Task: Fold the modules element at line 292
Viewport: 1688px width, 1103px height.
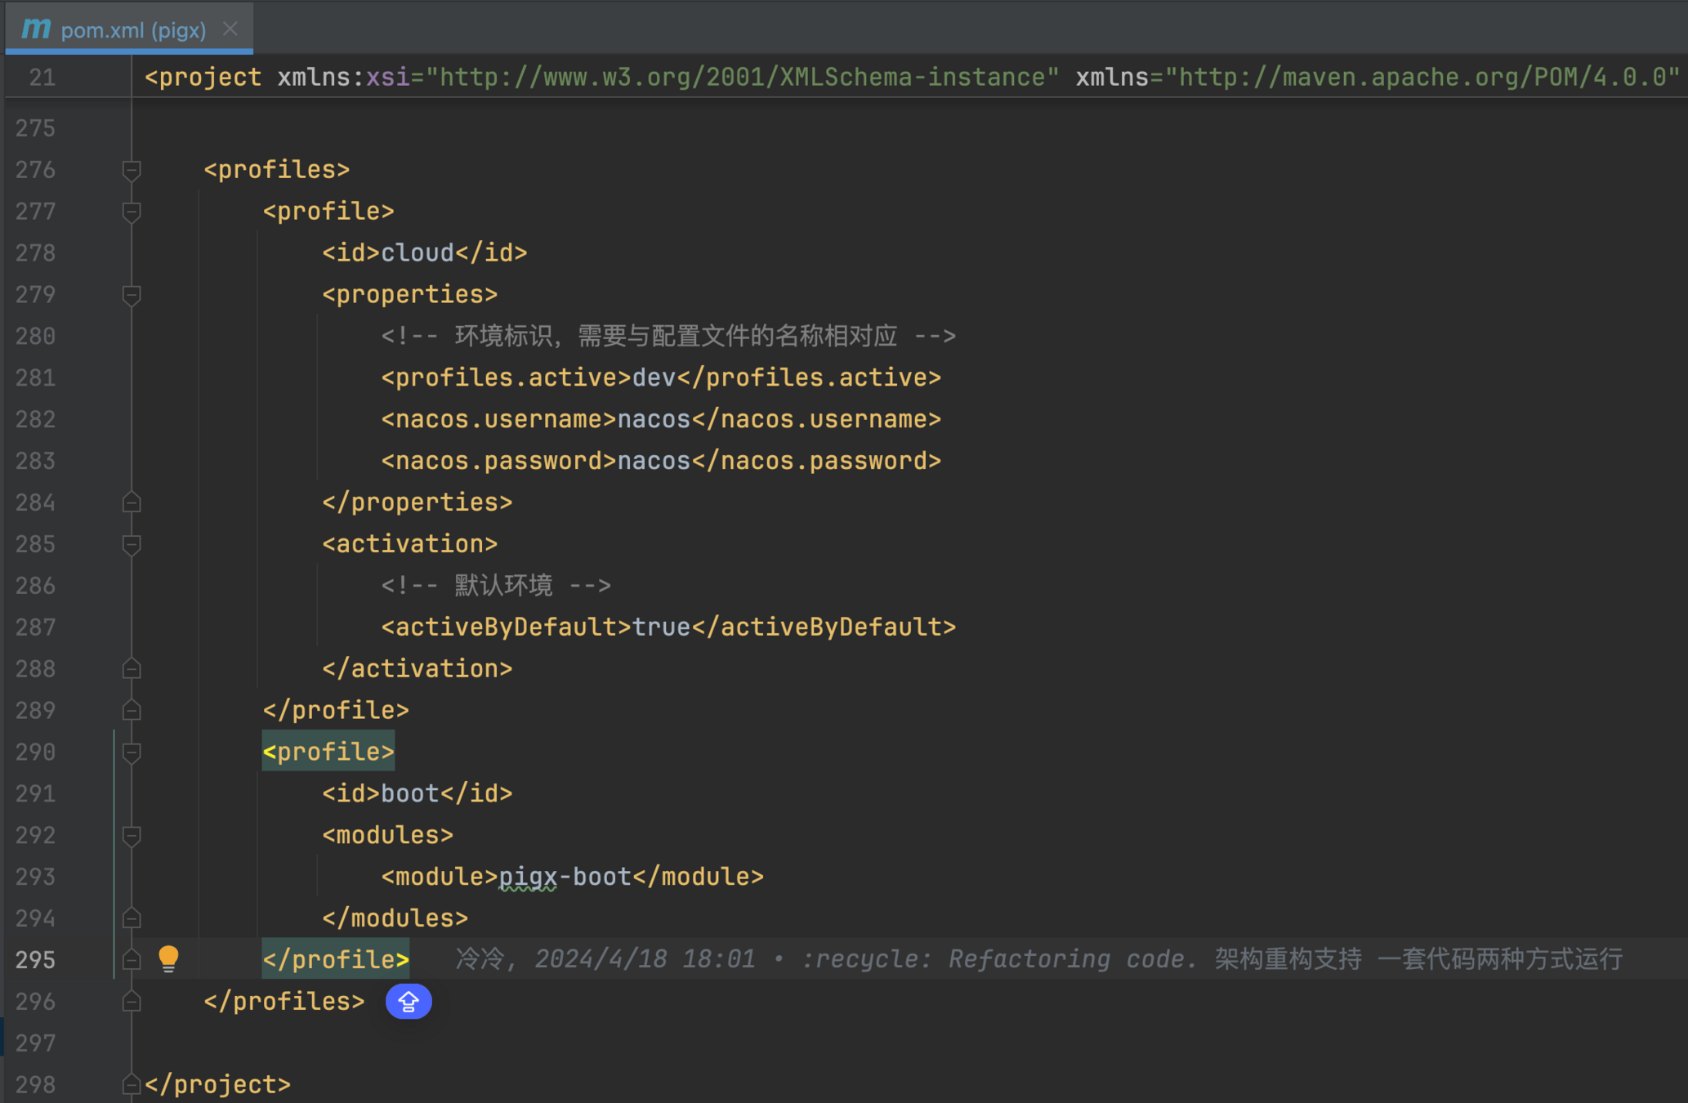Action: 131,836
